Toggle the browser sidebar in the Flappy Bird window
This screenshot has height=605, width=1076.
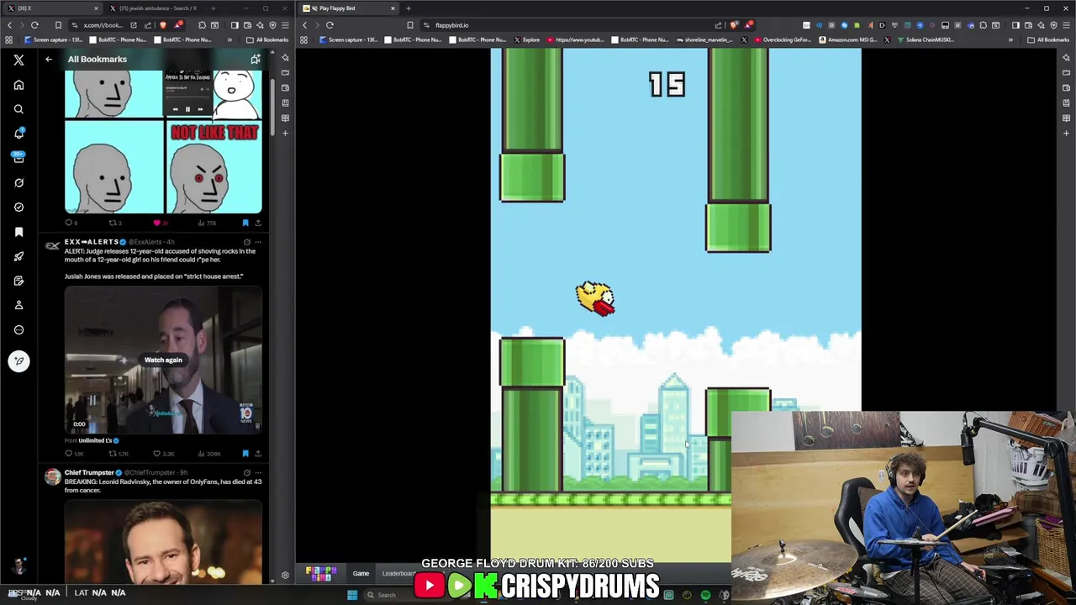coord(1015,25)
